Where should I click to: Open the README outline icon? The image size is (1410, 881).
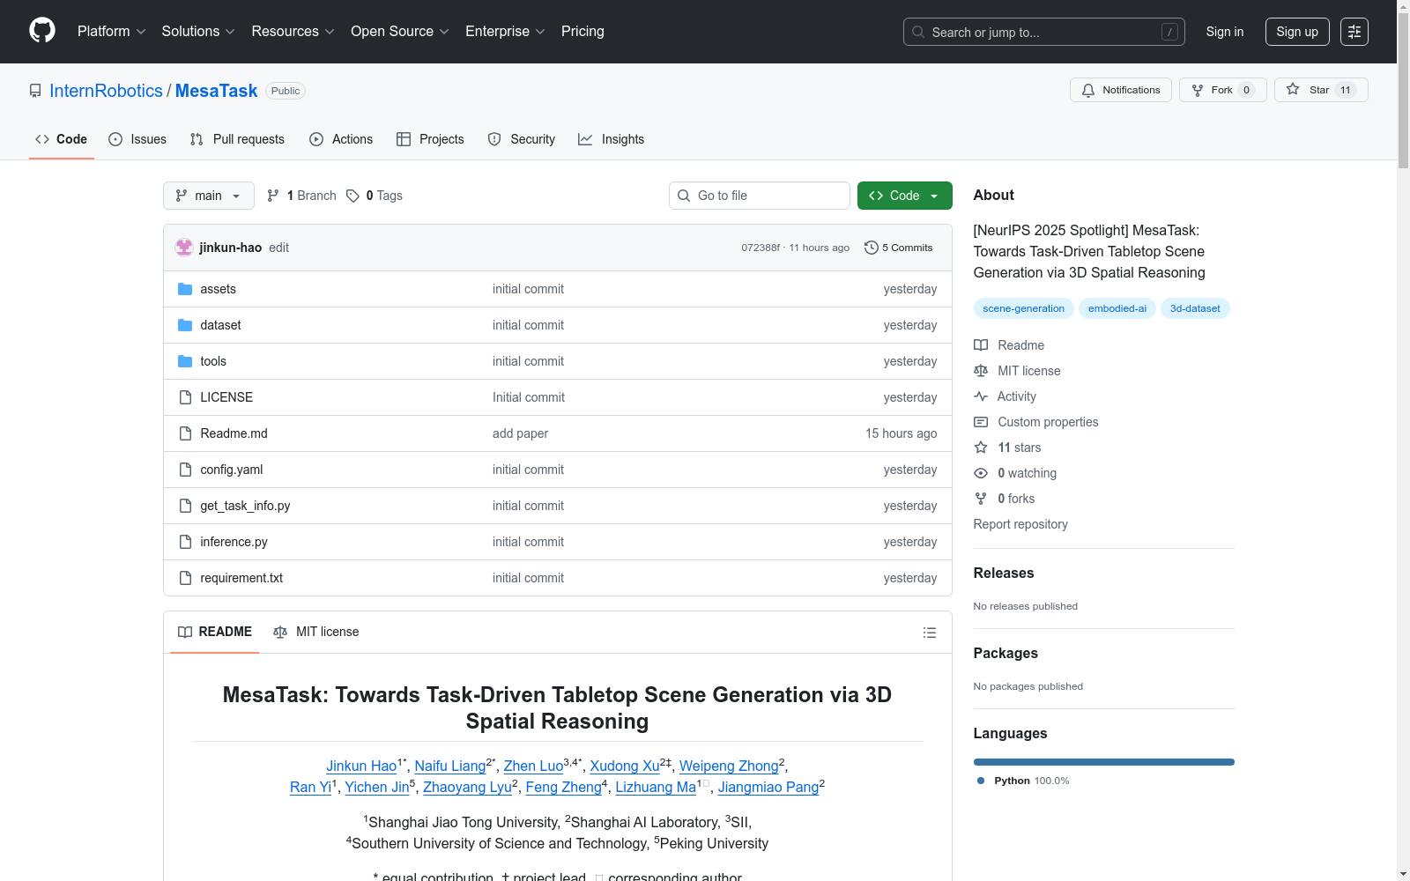point(930,633)
